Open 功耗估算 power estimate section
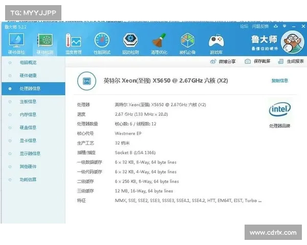This screenshot has height=245, width=307. click(x=28, y=179)
